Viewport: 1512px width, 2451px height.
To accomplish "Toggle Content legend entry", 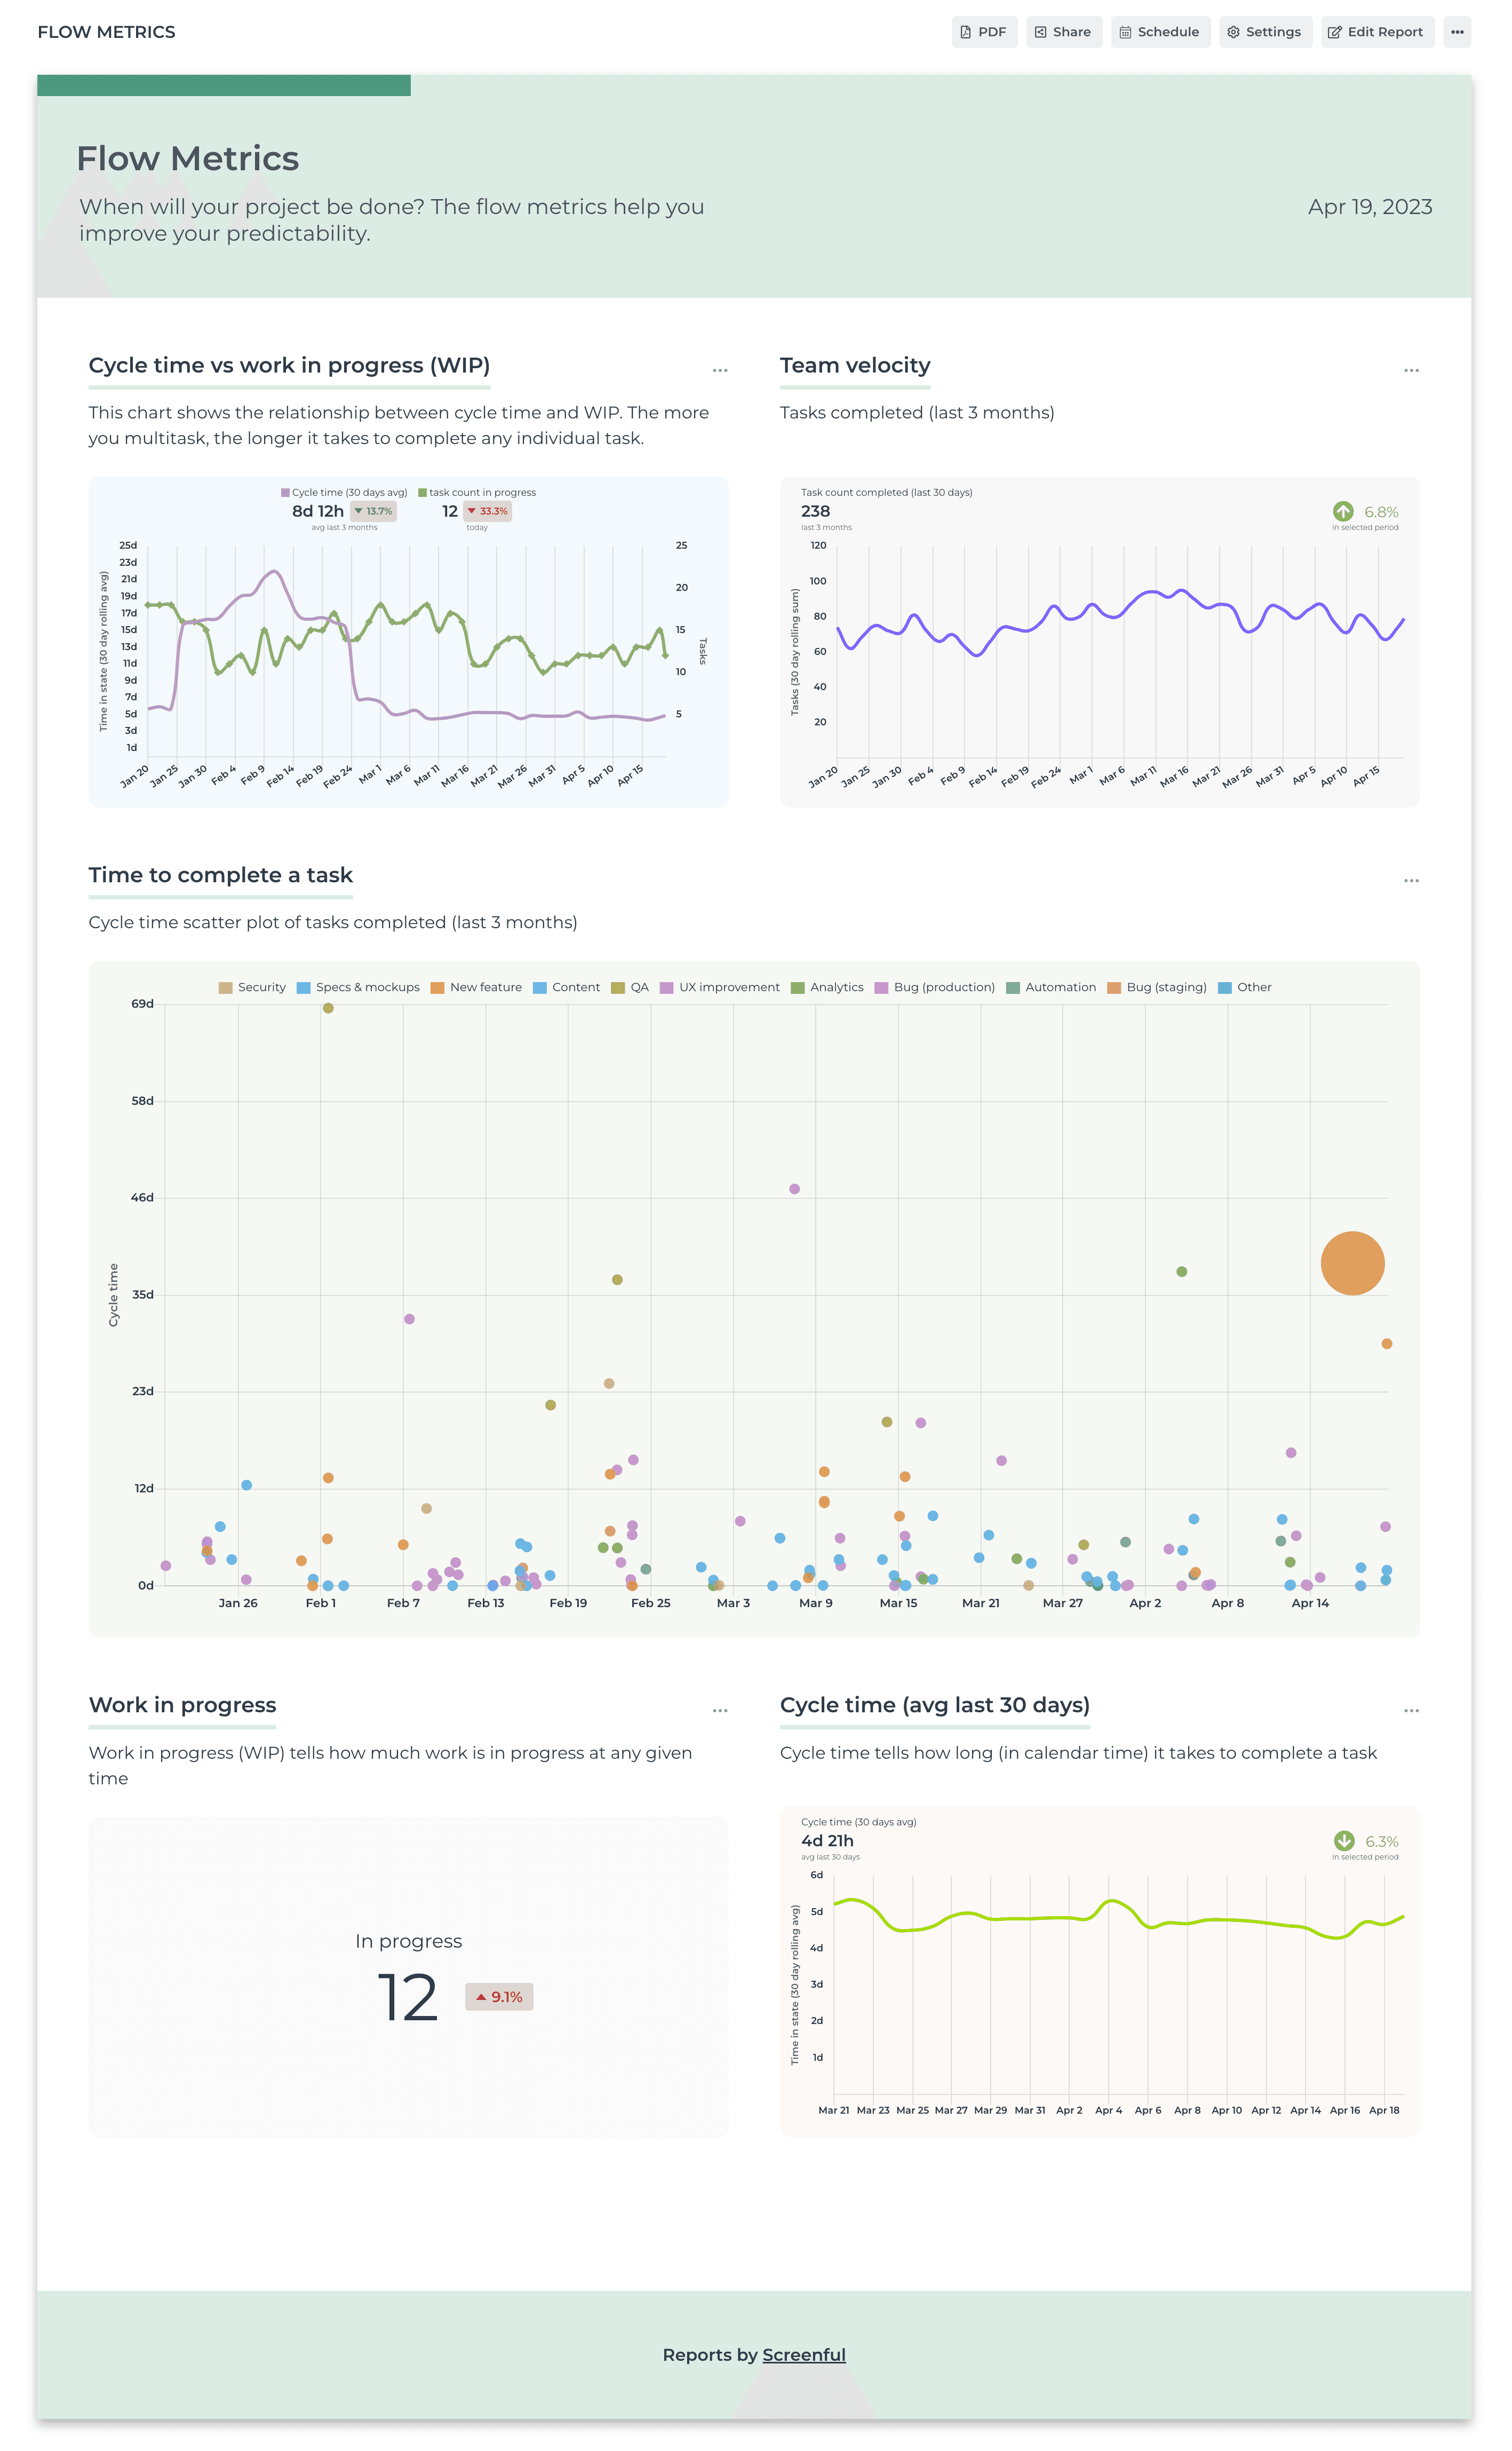I will pyautogui.click(x=567, y=987).
